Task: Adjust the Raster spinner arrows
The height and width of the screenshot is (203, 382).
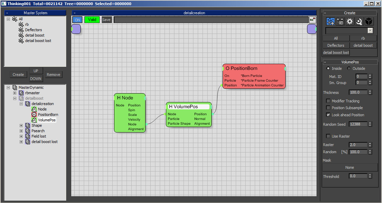Action: (370, 145)
